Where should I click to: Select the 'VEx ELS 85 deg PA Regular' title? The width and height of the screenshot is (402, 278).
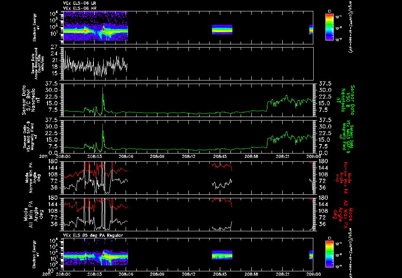coord(93,235)
